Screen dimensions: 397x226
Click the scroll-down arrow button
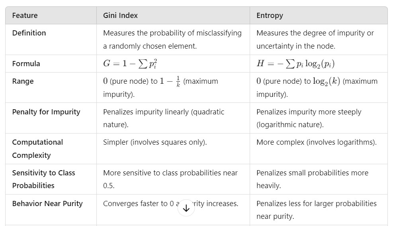[x=186, y=208]
